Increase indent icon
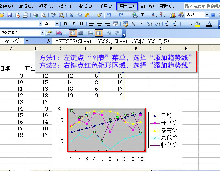220x171 pixels. [x=176, y=24]
